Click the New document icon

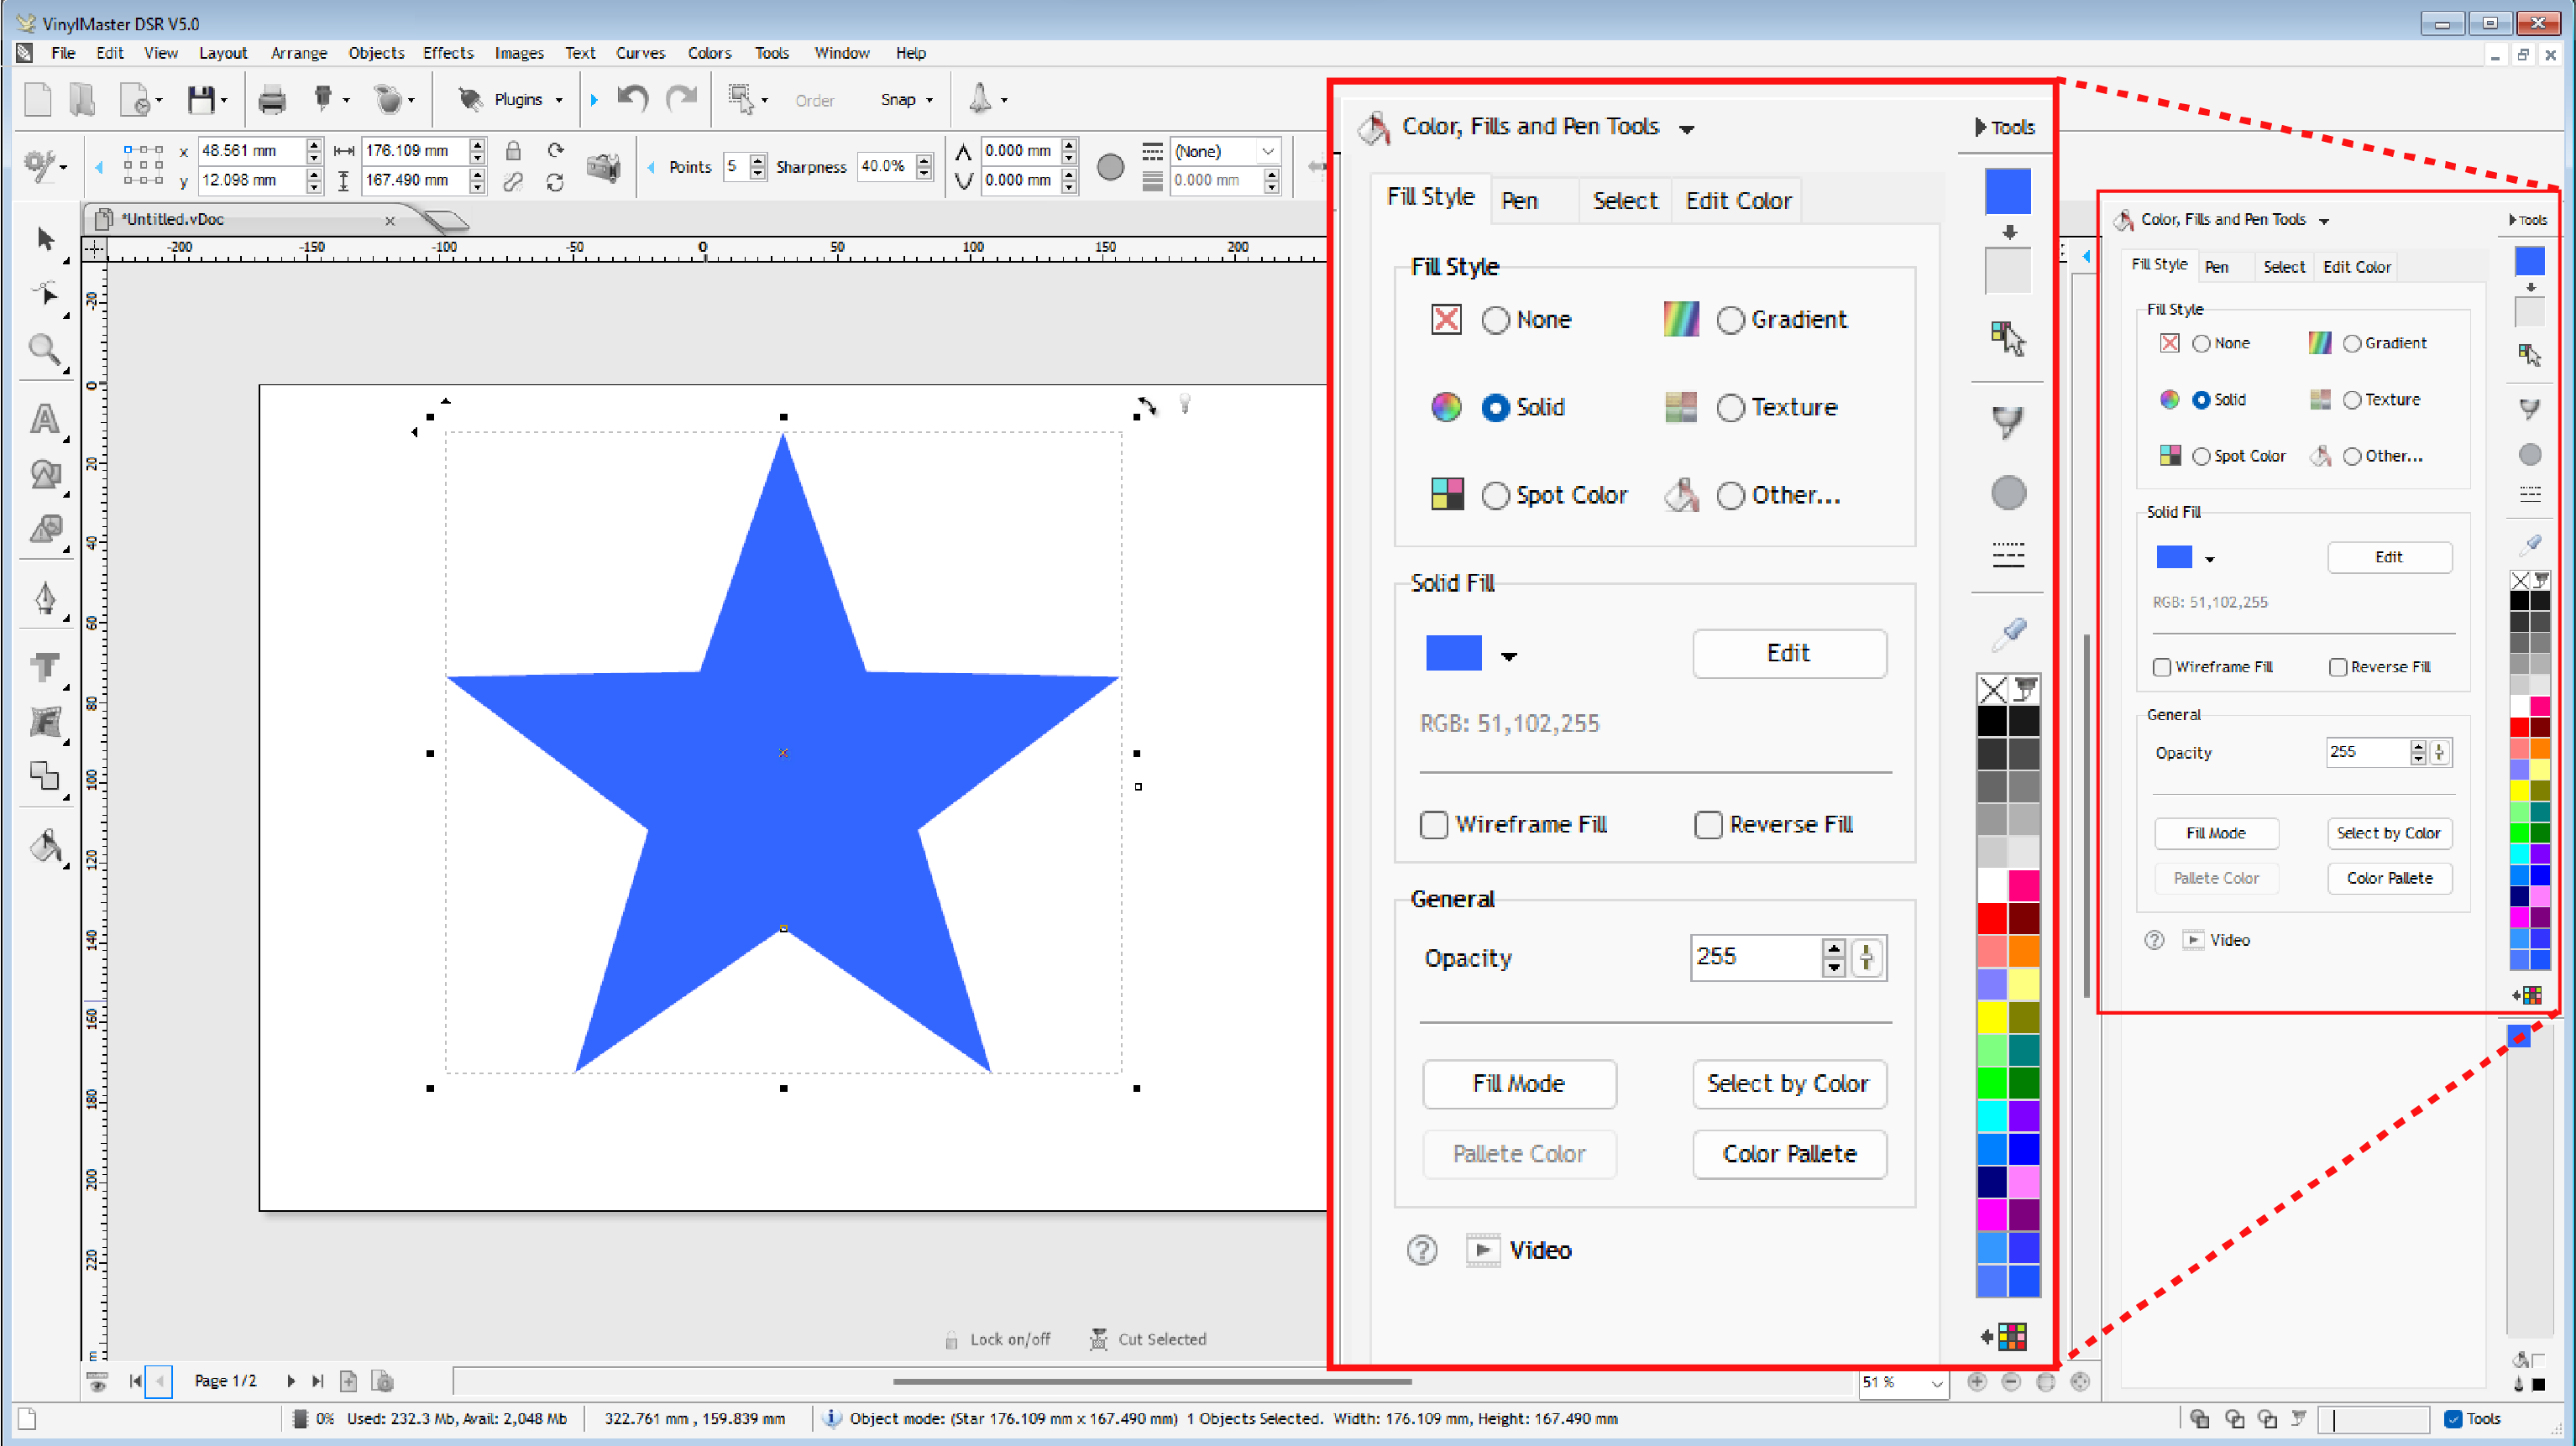click(x=38, y=99)
